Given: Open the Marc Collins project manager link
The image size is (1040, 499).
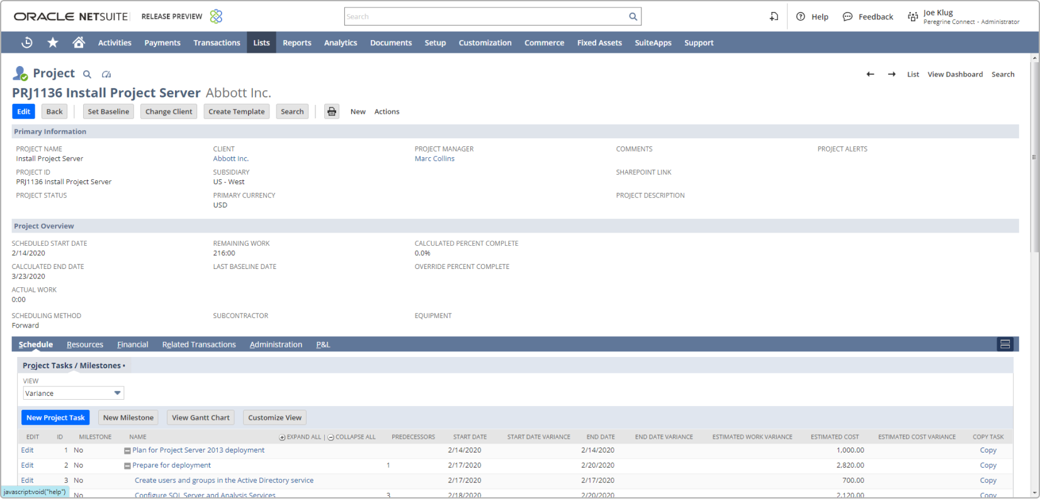Looking at the screenshot, I should tap(434, 159).
